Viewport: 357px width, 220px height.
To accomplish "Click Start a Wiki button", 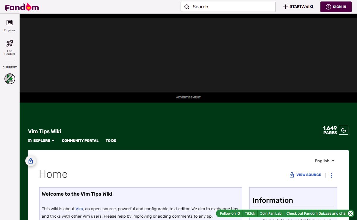I will 298,7.
